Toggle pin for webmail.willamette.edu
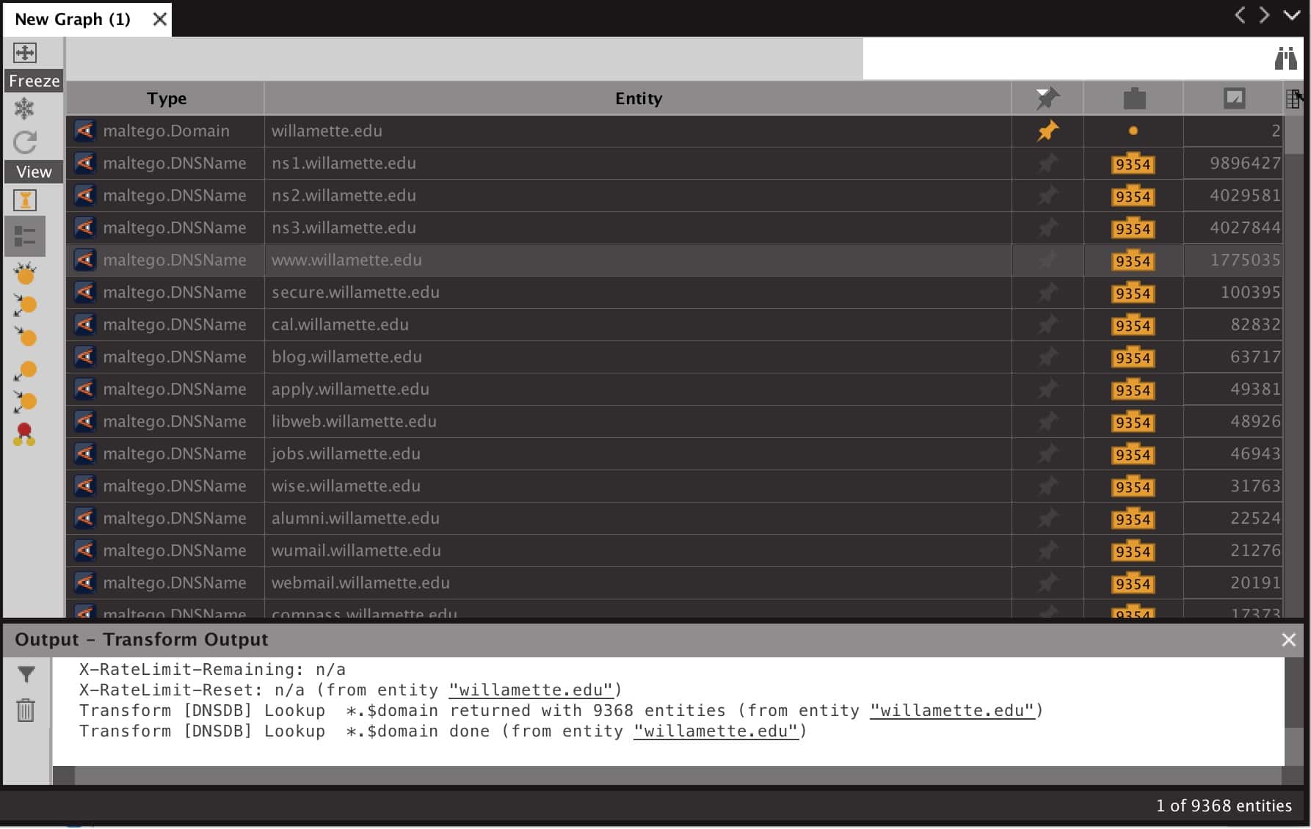 click(x=1047, y=583)
